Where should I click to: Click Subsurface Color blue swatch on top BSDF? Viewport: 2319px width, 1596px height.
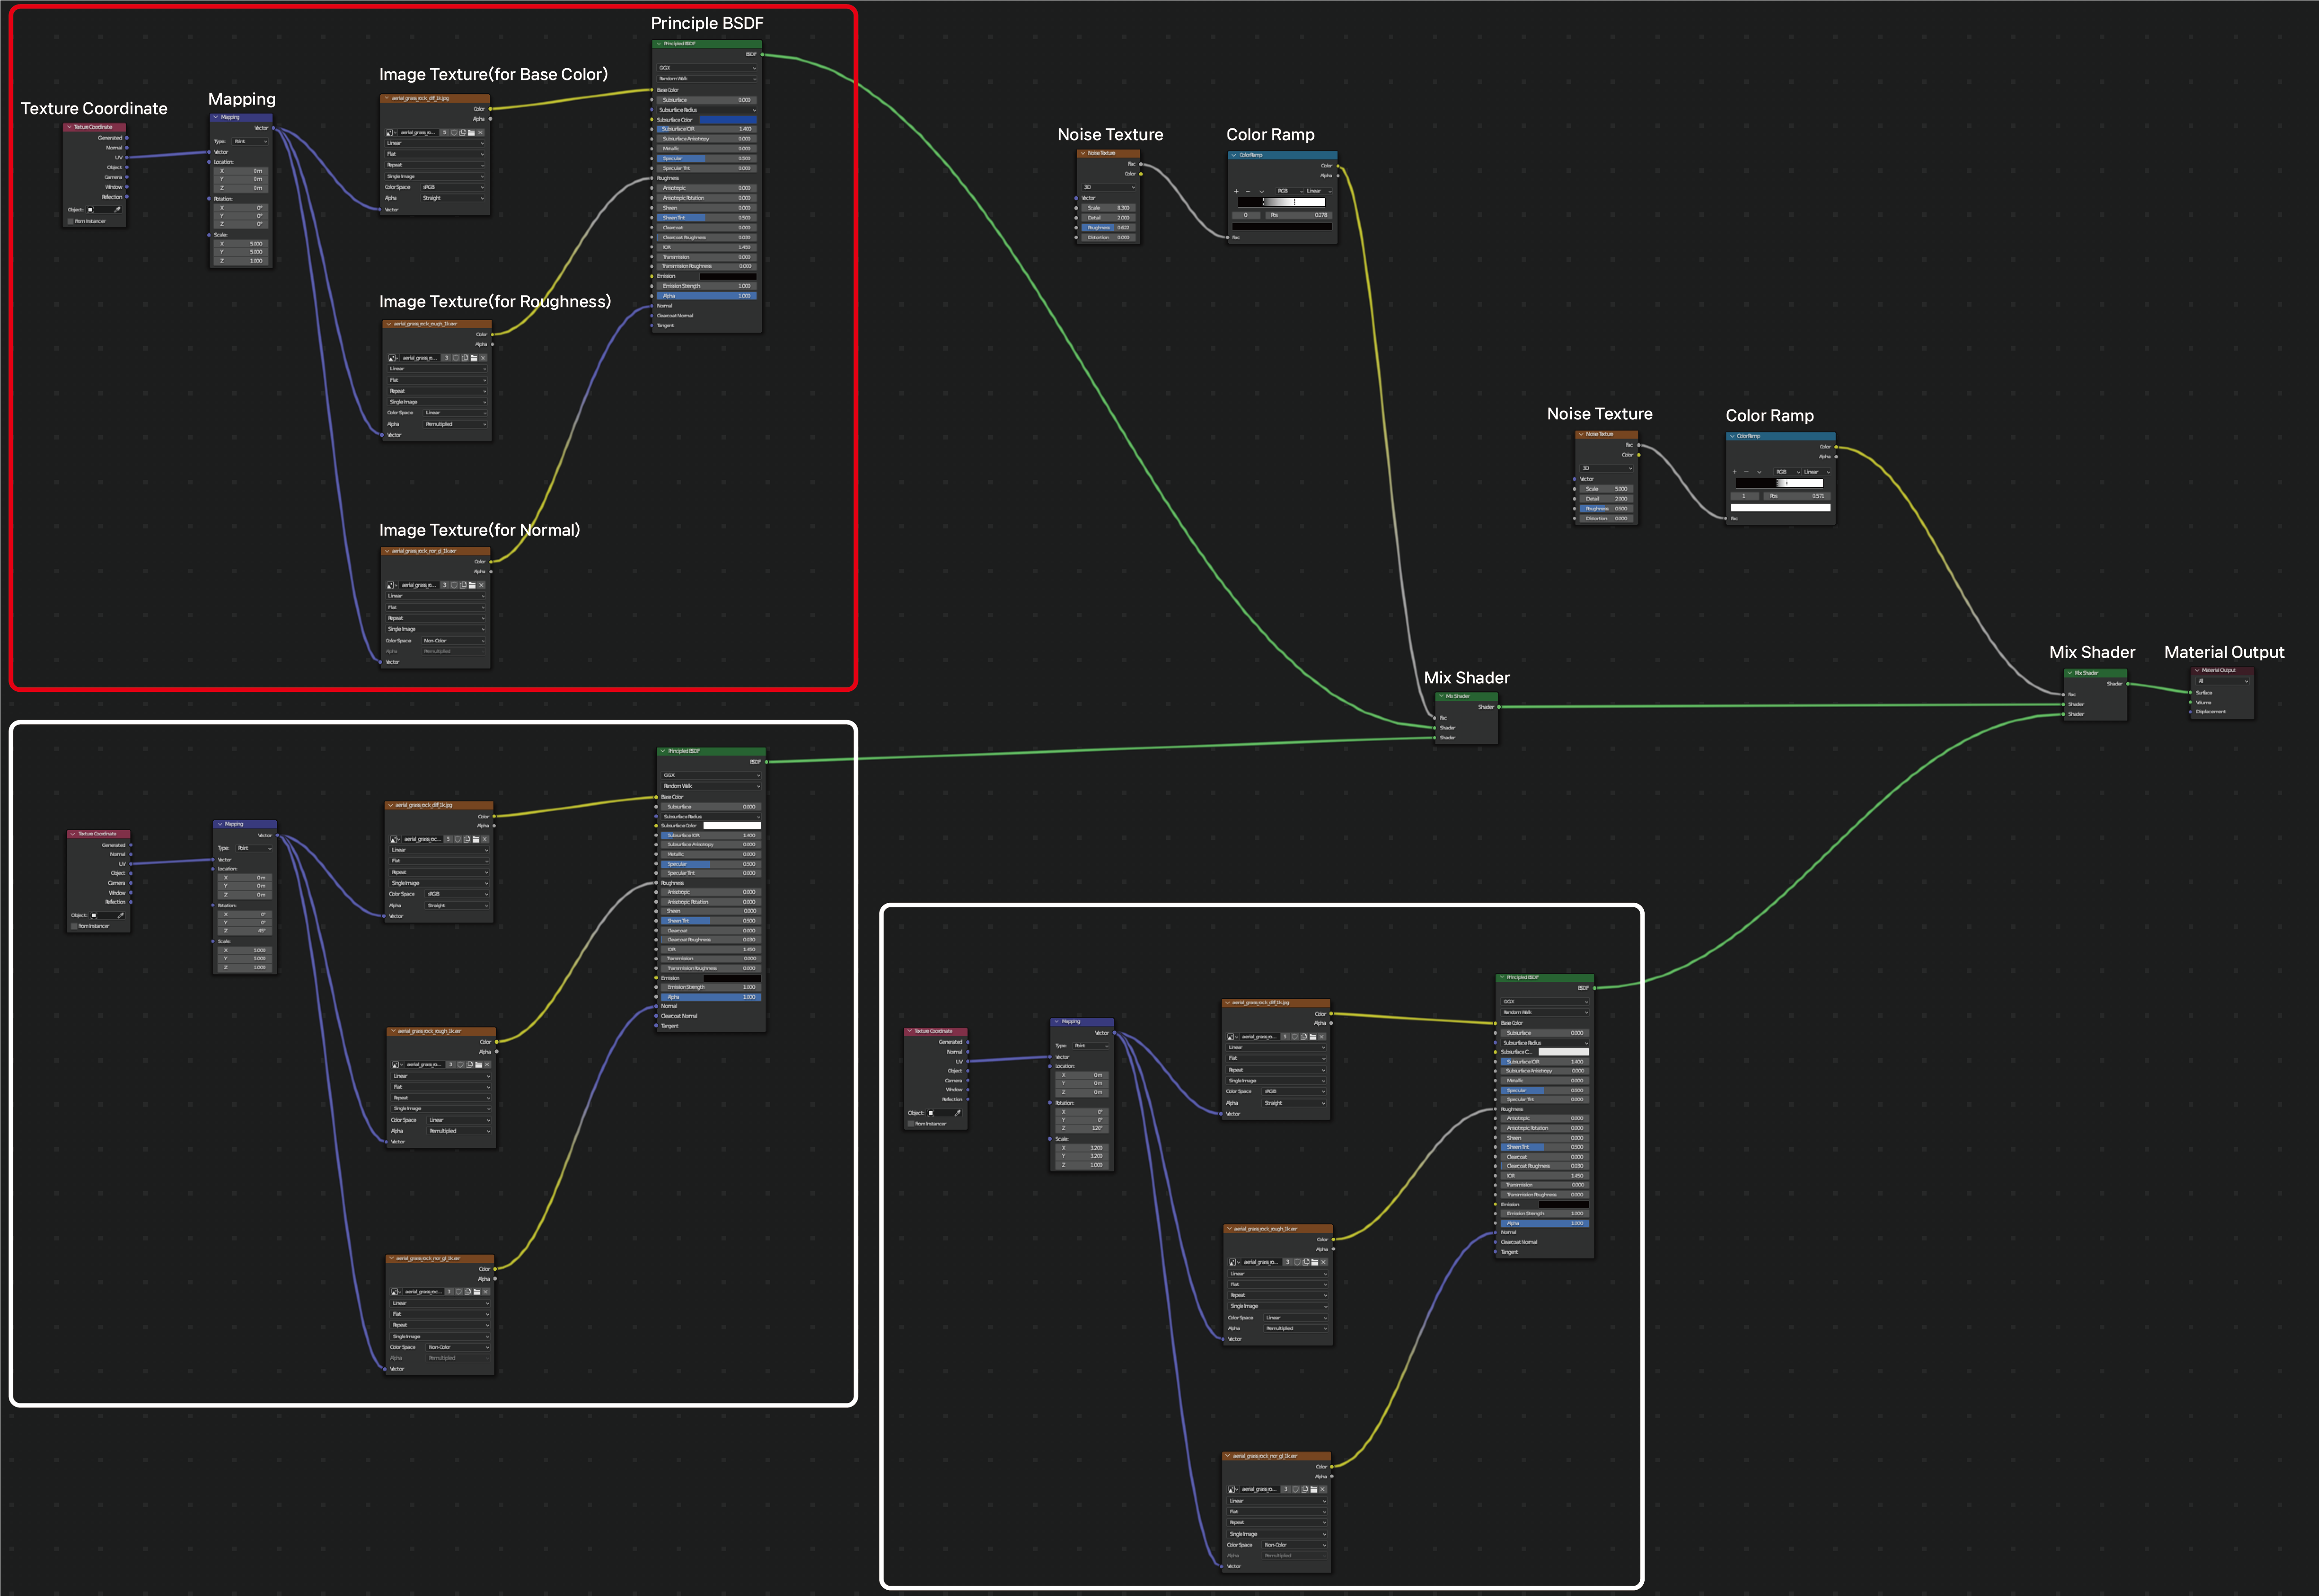(x=728, y=119)
